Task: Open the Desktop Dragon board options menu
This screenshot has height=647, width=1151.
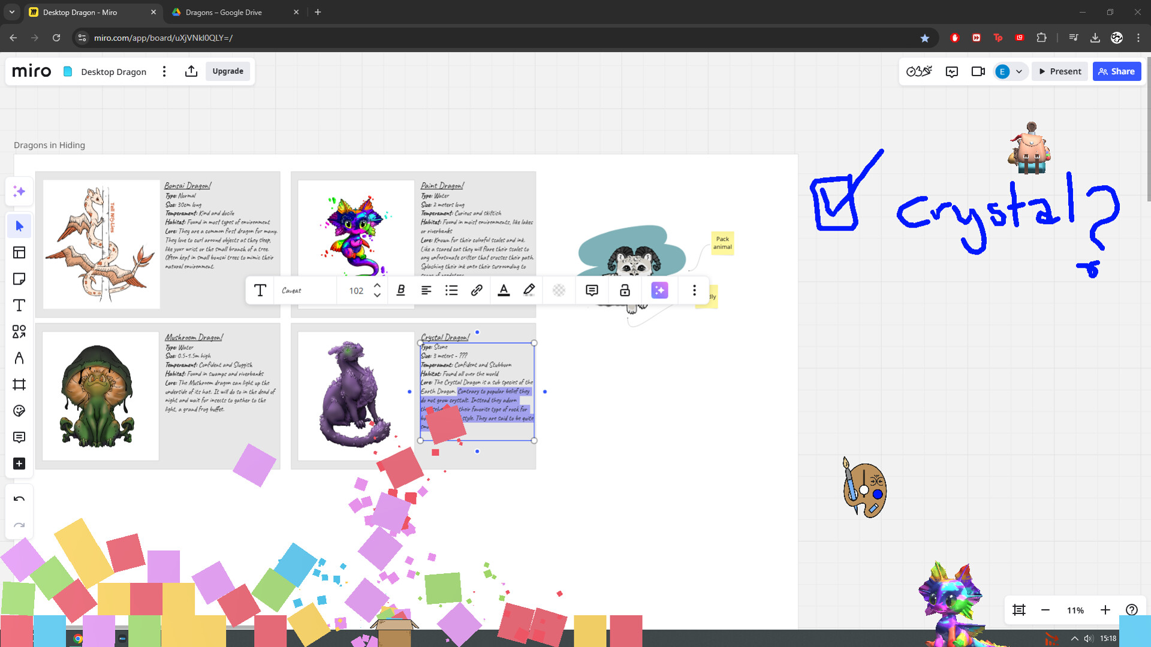Action: click(x=164, y=71)
